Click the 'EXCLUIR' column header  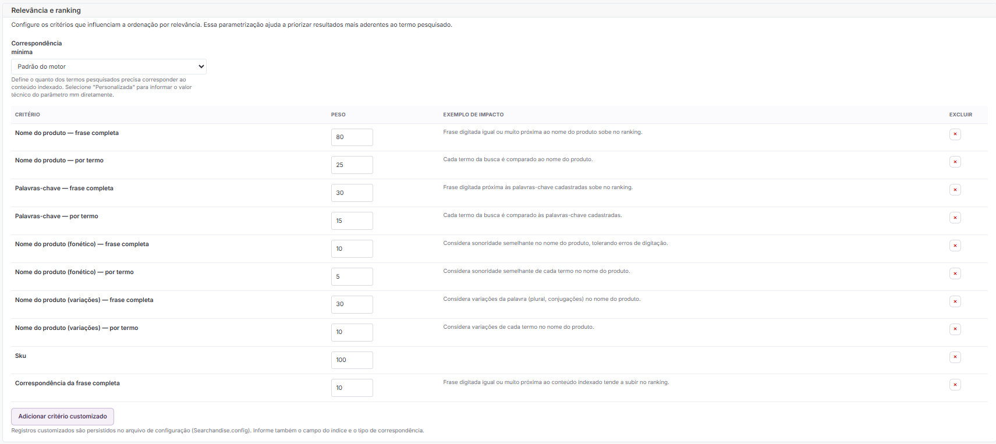(x=960, y=115)
